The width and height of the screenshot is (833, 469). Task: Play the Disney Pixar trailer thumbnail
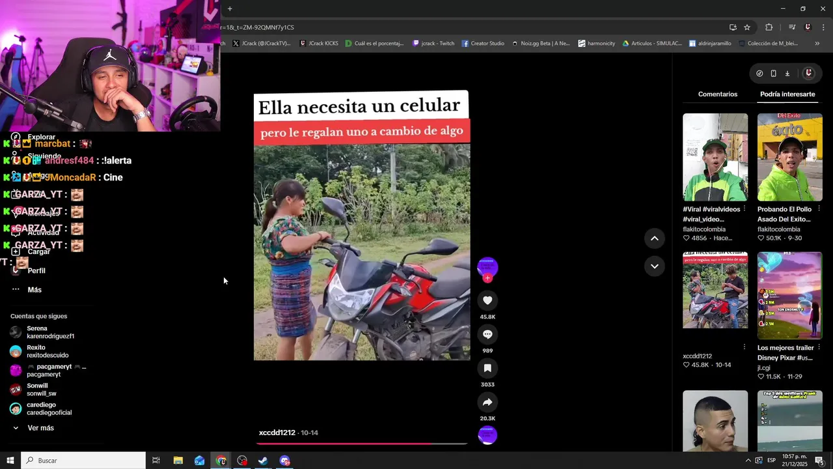tap(789, 296)
